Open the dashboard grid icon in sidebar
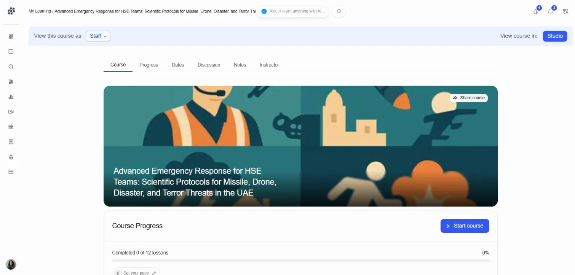The image size is (575, 275). [x=11, y=37]
